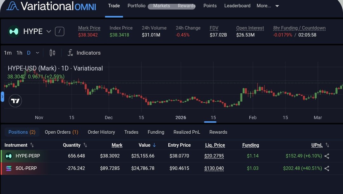Click the HYPE token icon

(14, 31)
